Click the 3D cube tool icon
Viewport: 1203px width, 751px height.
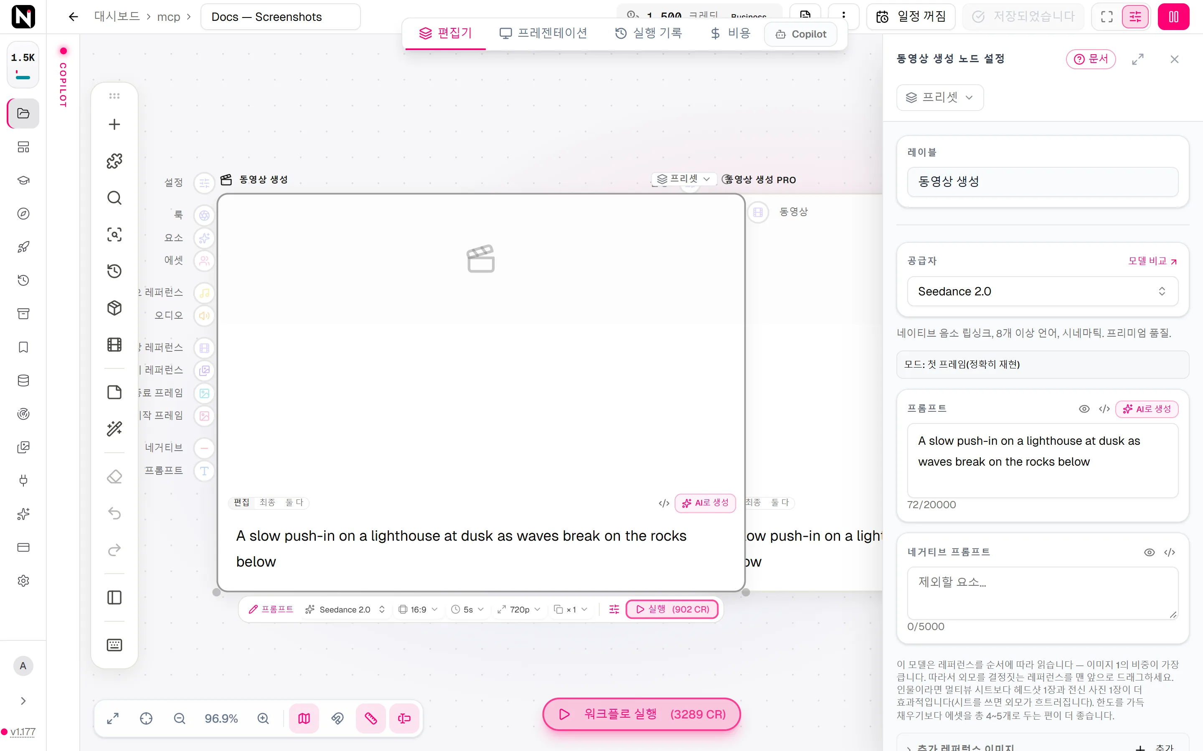point(114,308)
